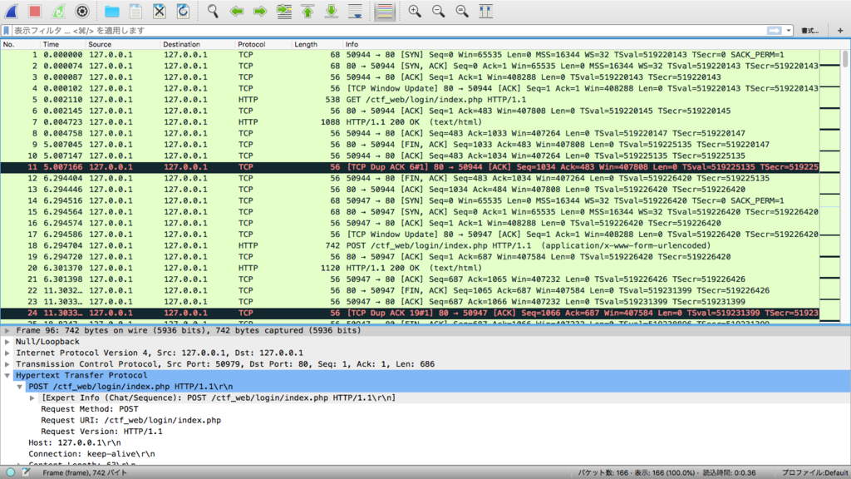Viewport: 851px width, 479px height.
Task: Open capture file properties from the status bar icon
Action: [26, 472]
